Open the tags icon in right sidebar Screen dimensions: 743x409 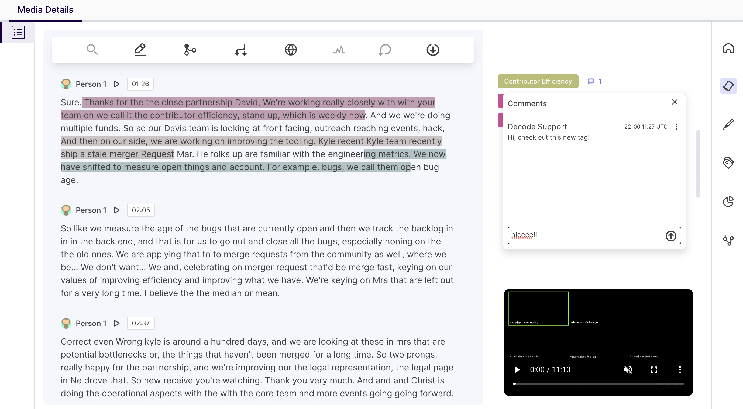click(728, 163)
